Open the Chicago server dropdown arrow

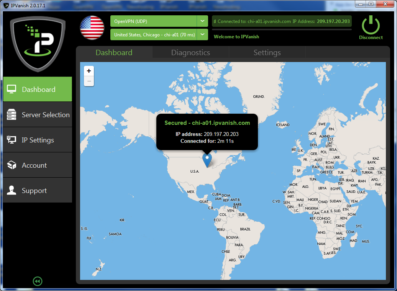click(202, 34)
